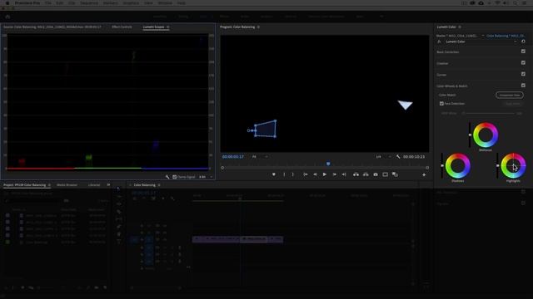The height and width of the screenshot is (299, 533).
Task: Open the playback resolution 1/4 dropdown
Action: (x=383, y=157)
